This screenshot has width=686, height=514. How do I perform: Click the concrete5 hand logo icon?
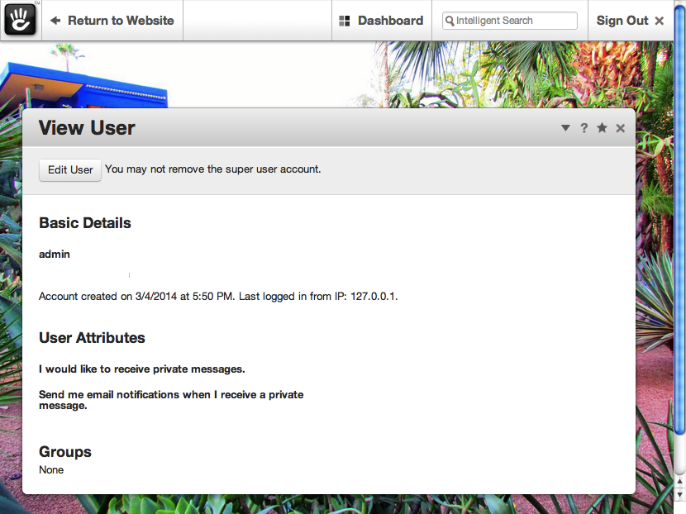[x=20, y=20]
